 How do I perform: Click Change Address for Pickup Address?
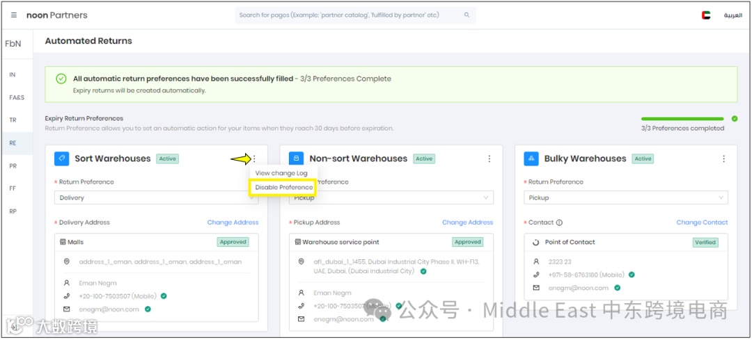[468, 222]
